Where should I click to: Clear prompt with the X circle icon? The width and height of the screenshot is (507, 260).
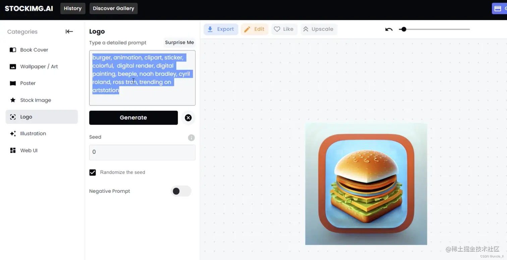click(188, 118)
